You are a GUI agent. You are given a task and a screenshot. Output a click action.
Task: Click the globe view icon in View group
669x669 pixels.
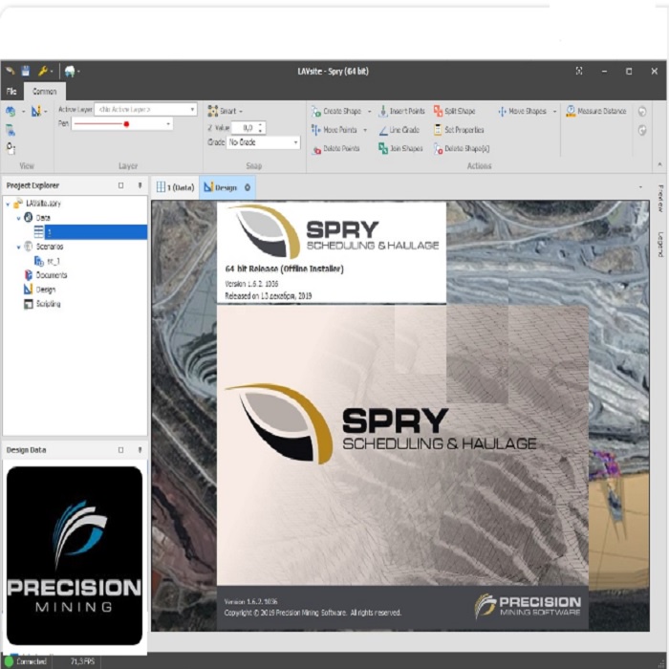coord(11,112)
